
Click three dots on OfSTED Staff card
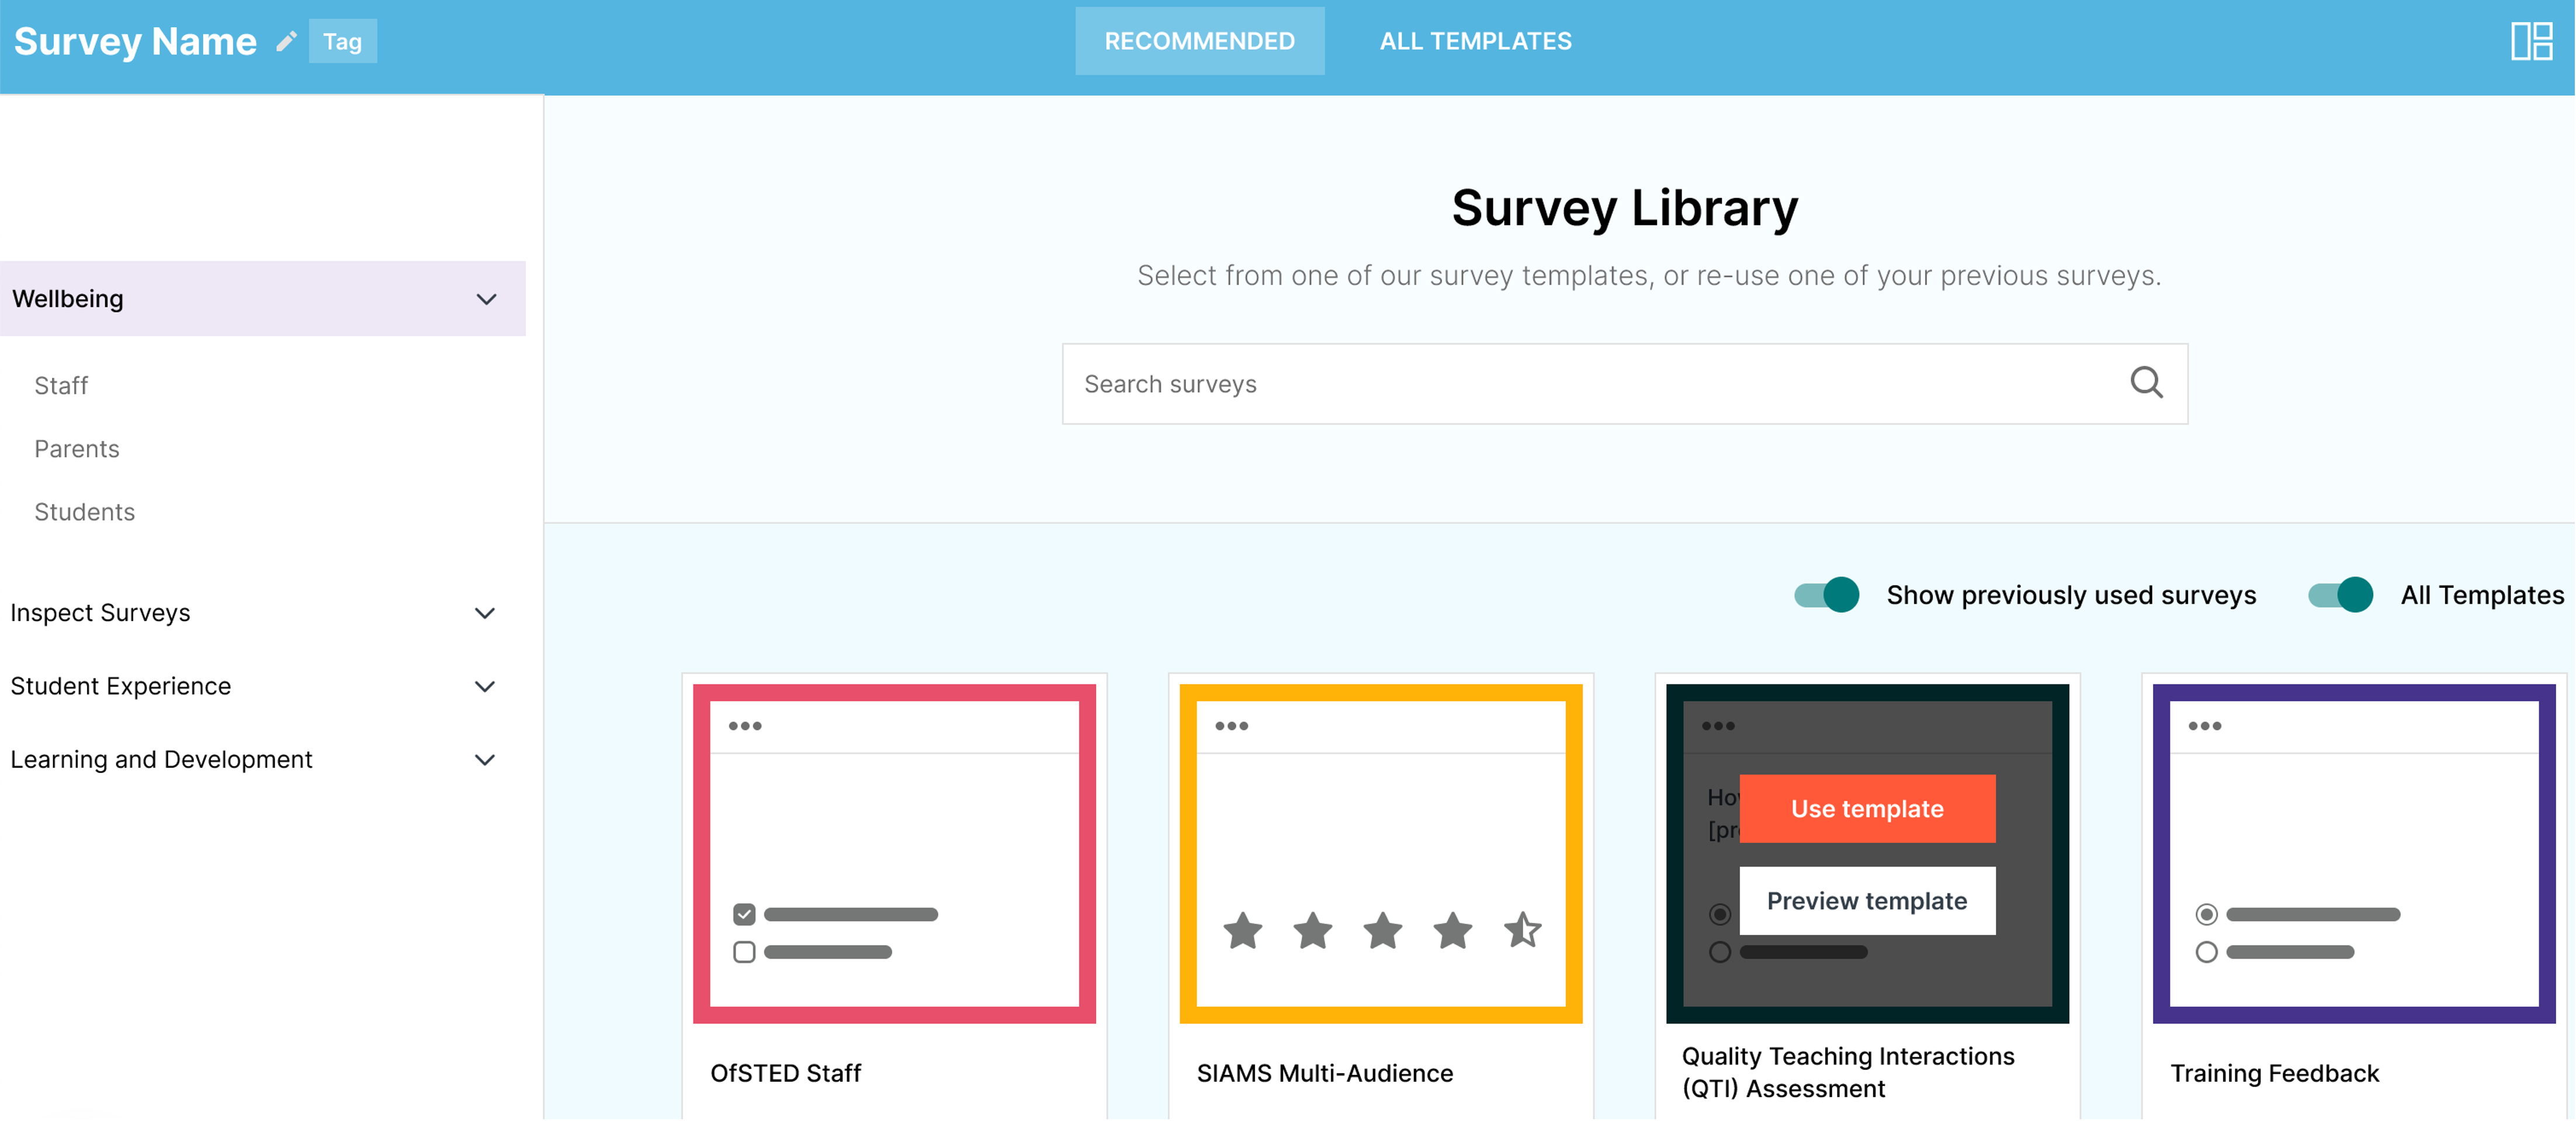click(745, 726)
